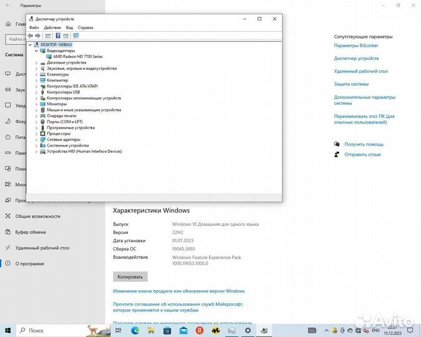Click the Back arrow in Device Manager toolbar
The height and width of the screenshot is (337, 421).
coord(31,36)
